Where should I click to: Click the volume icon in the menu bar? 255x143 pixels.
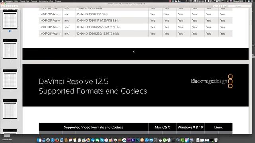point(228,1)
